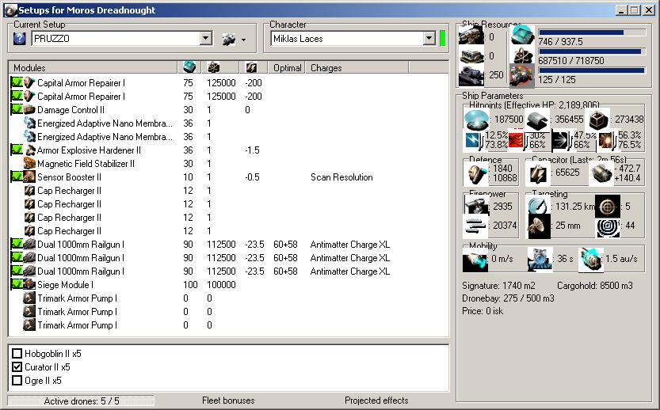Click the Cargohold: 8500 m3 text

pos(595,286)
